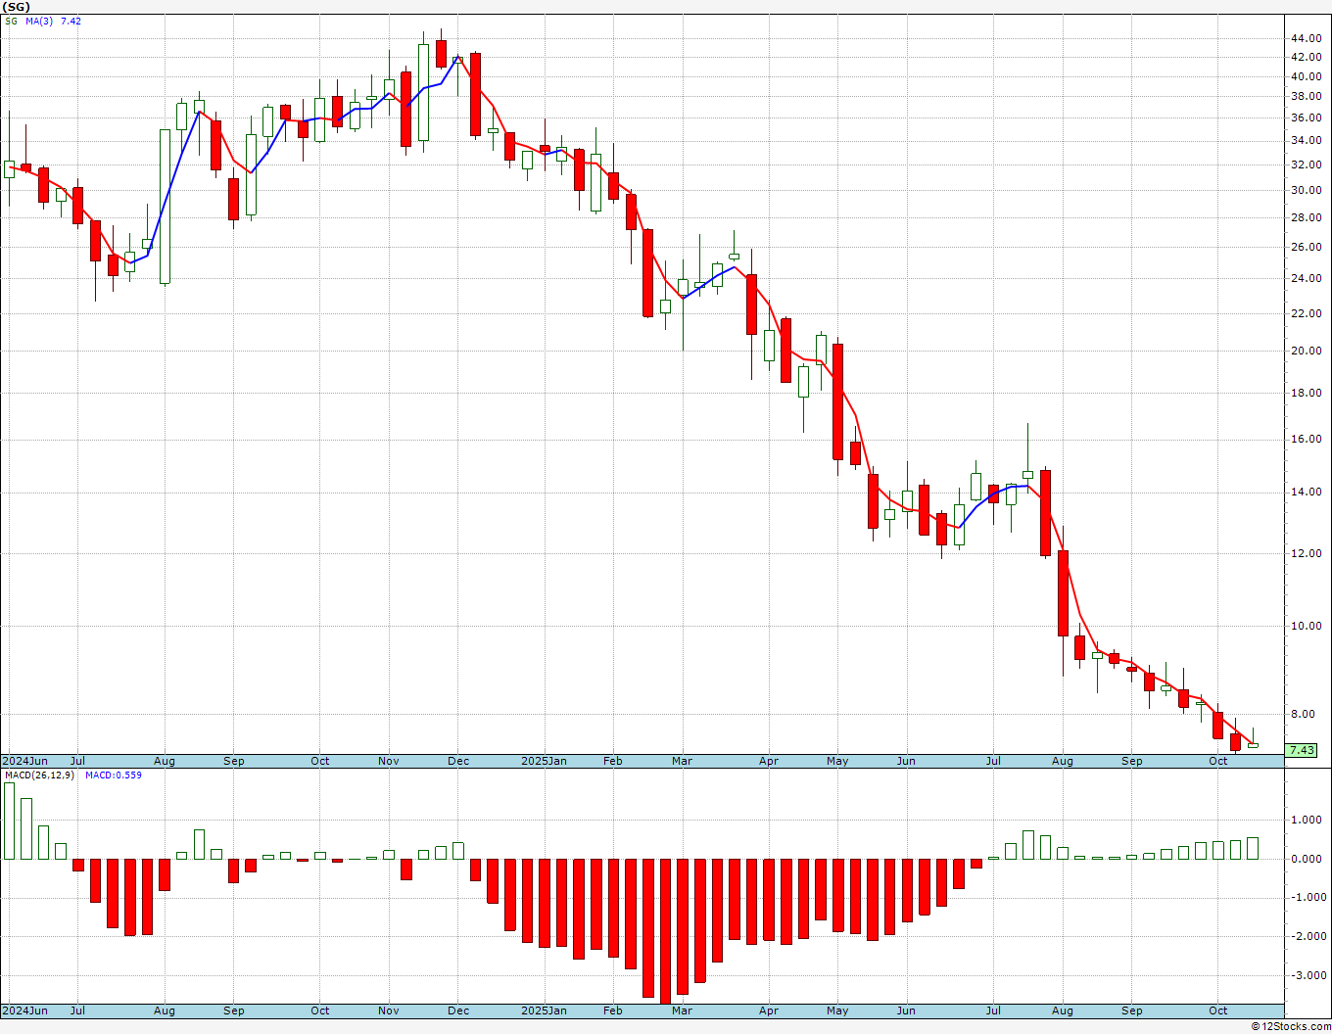1332x1034 pixels.
Task: Click the 10.00 price axis label
Action: tap(1306, 626)
